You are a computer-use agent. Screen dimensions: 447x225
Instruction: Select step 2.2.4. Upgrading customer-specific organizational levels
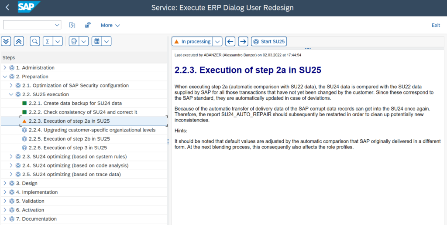[x=92, y=130]
